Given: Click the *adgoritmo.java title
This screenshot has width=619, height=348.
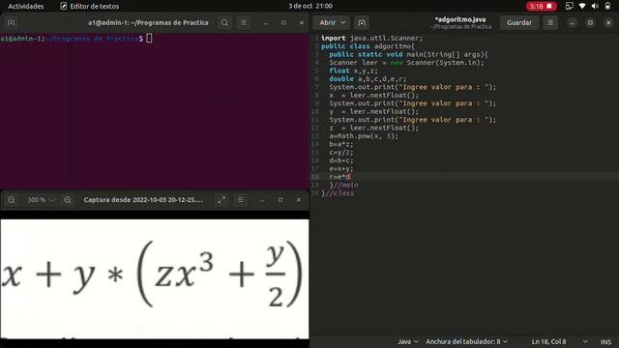Looking at the screenshot, I should coord(460,19).
